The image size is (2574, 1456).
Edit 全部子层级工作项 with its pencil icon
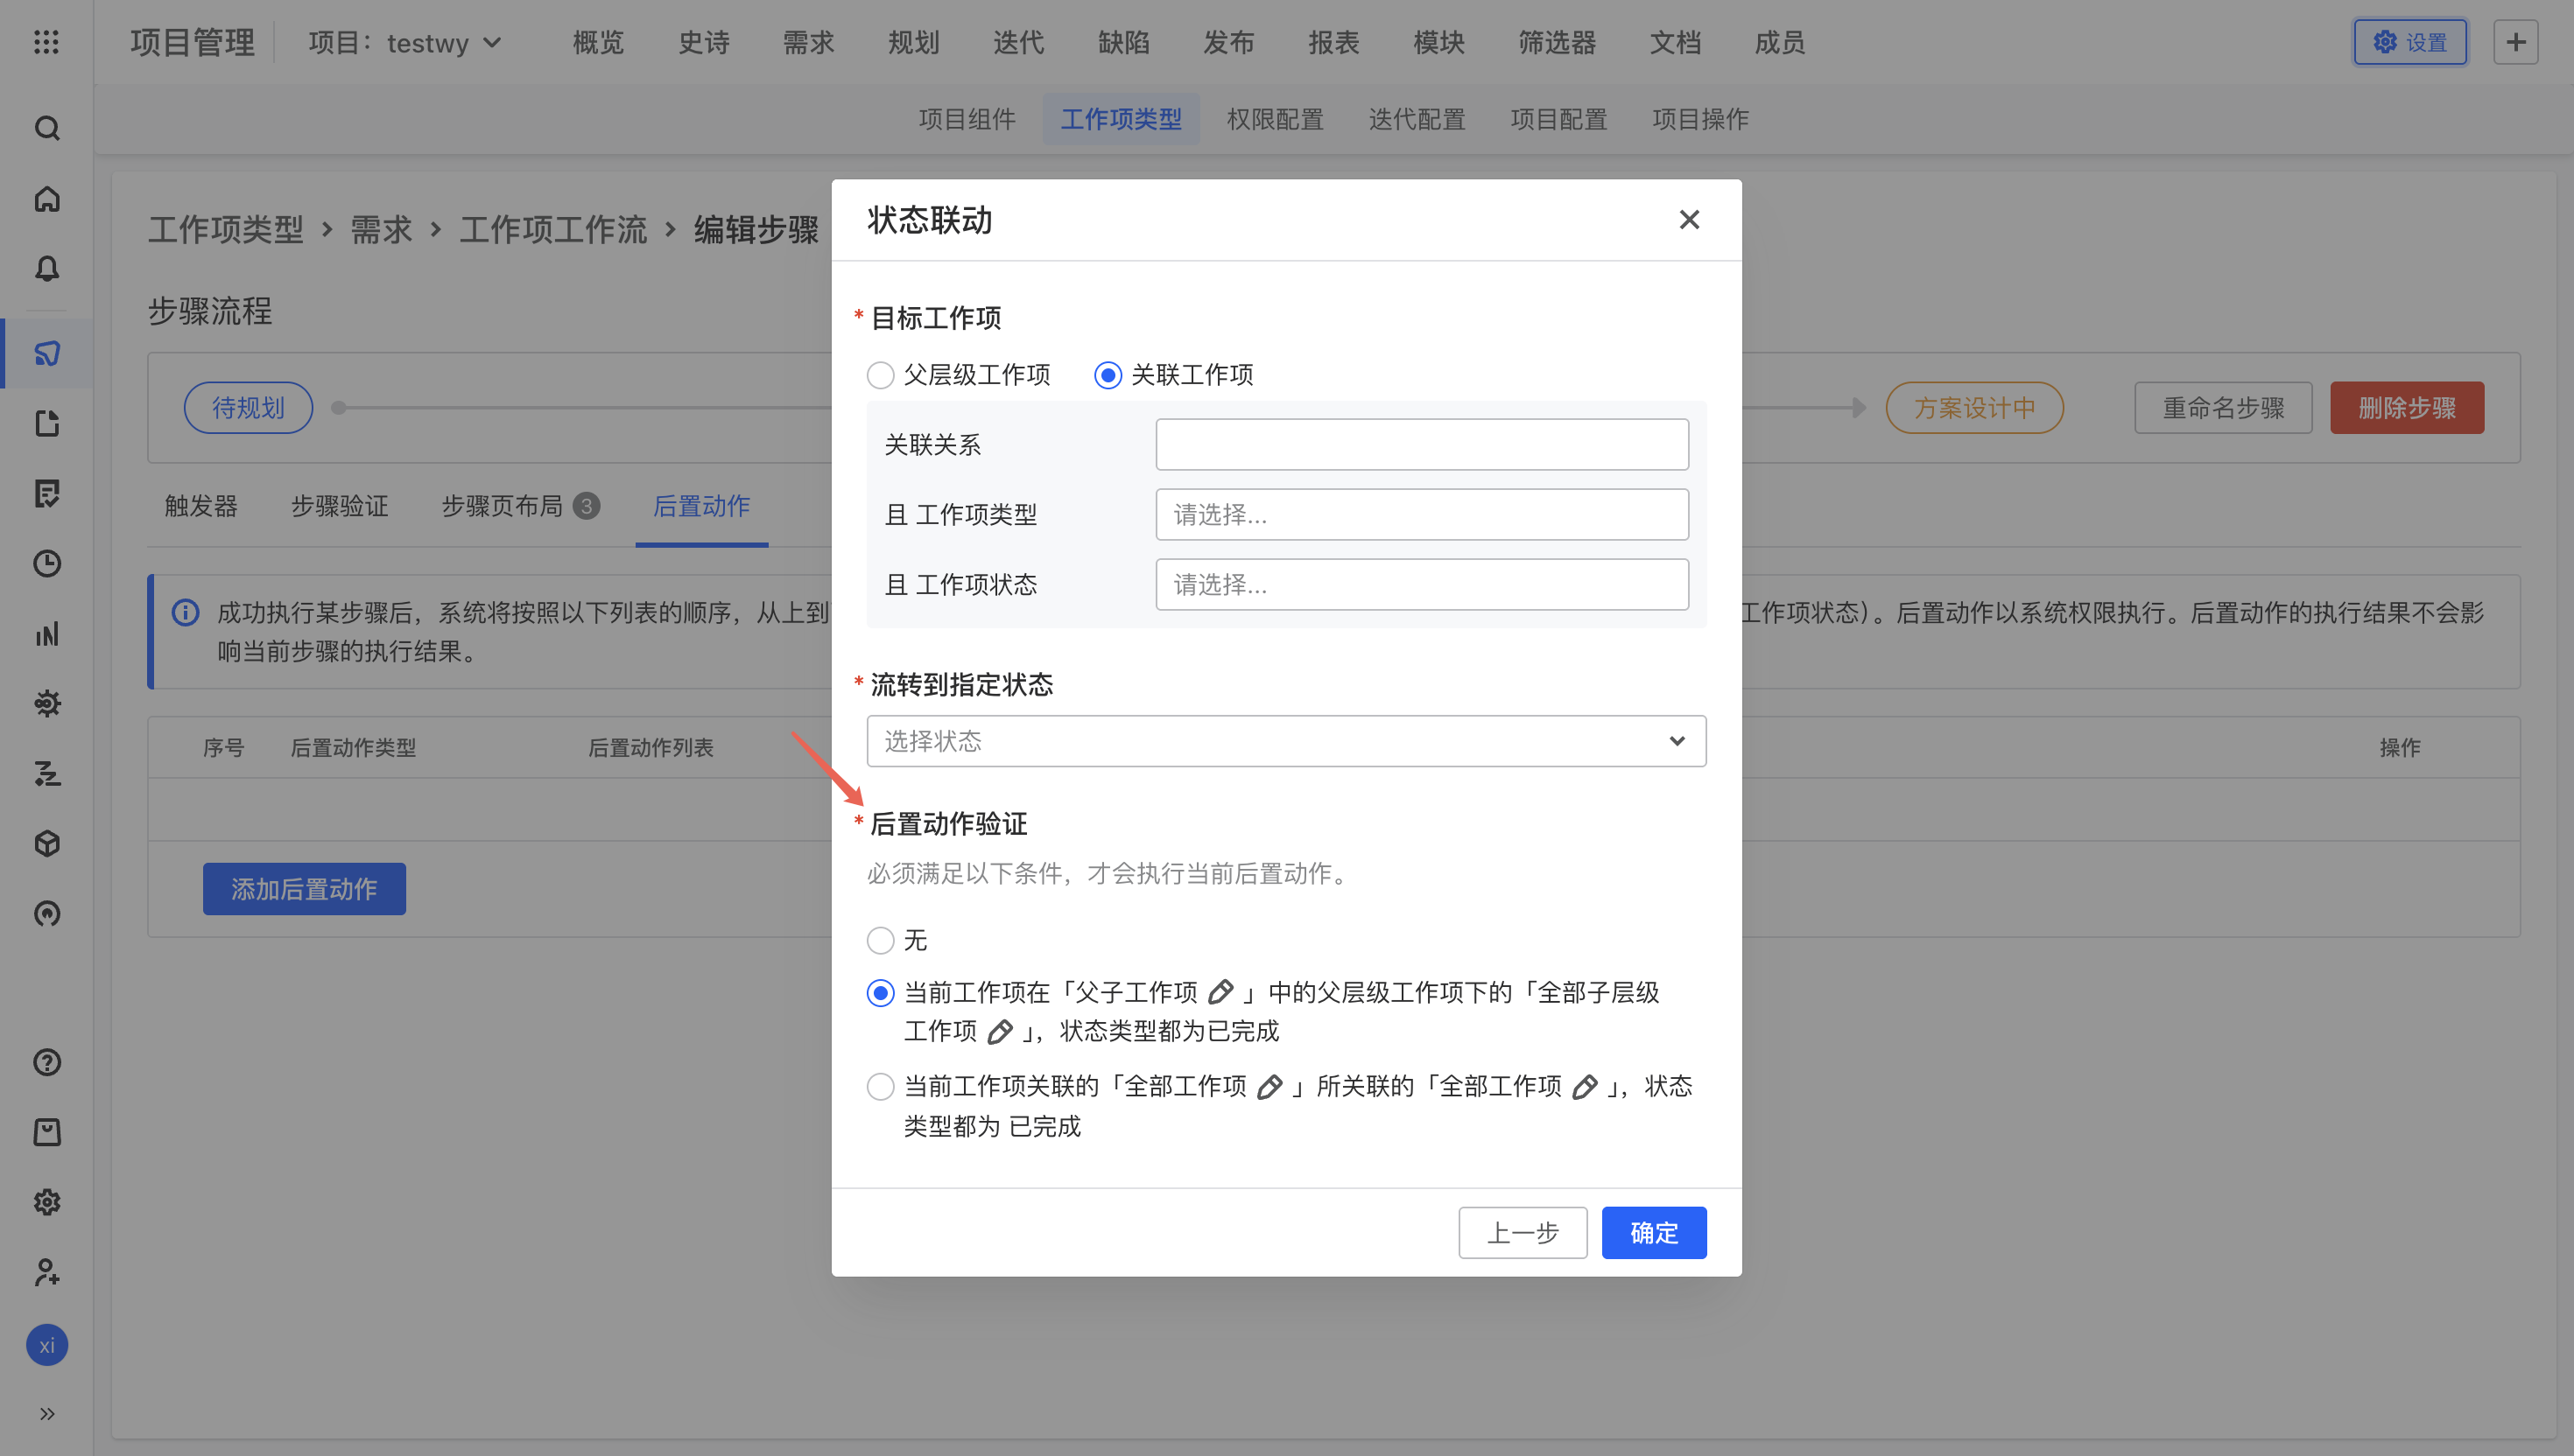(999, 1032)
